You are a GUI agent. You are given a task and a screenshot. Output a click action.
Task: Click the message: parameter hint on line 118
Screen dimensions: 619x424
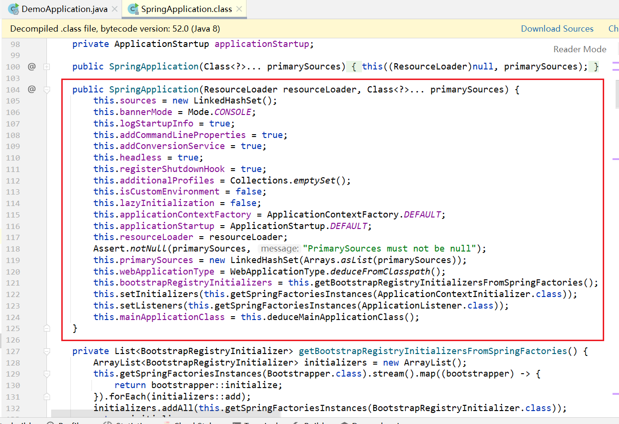pos(279,249)
